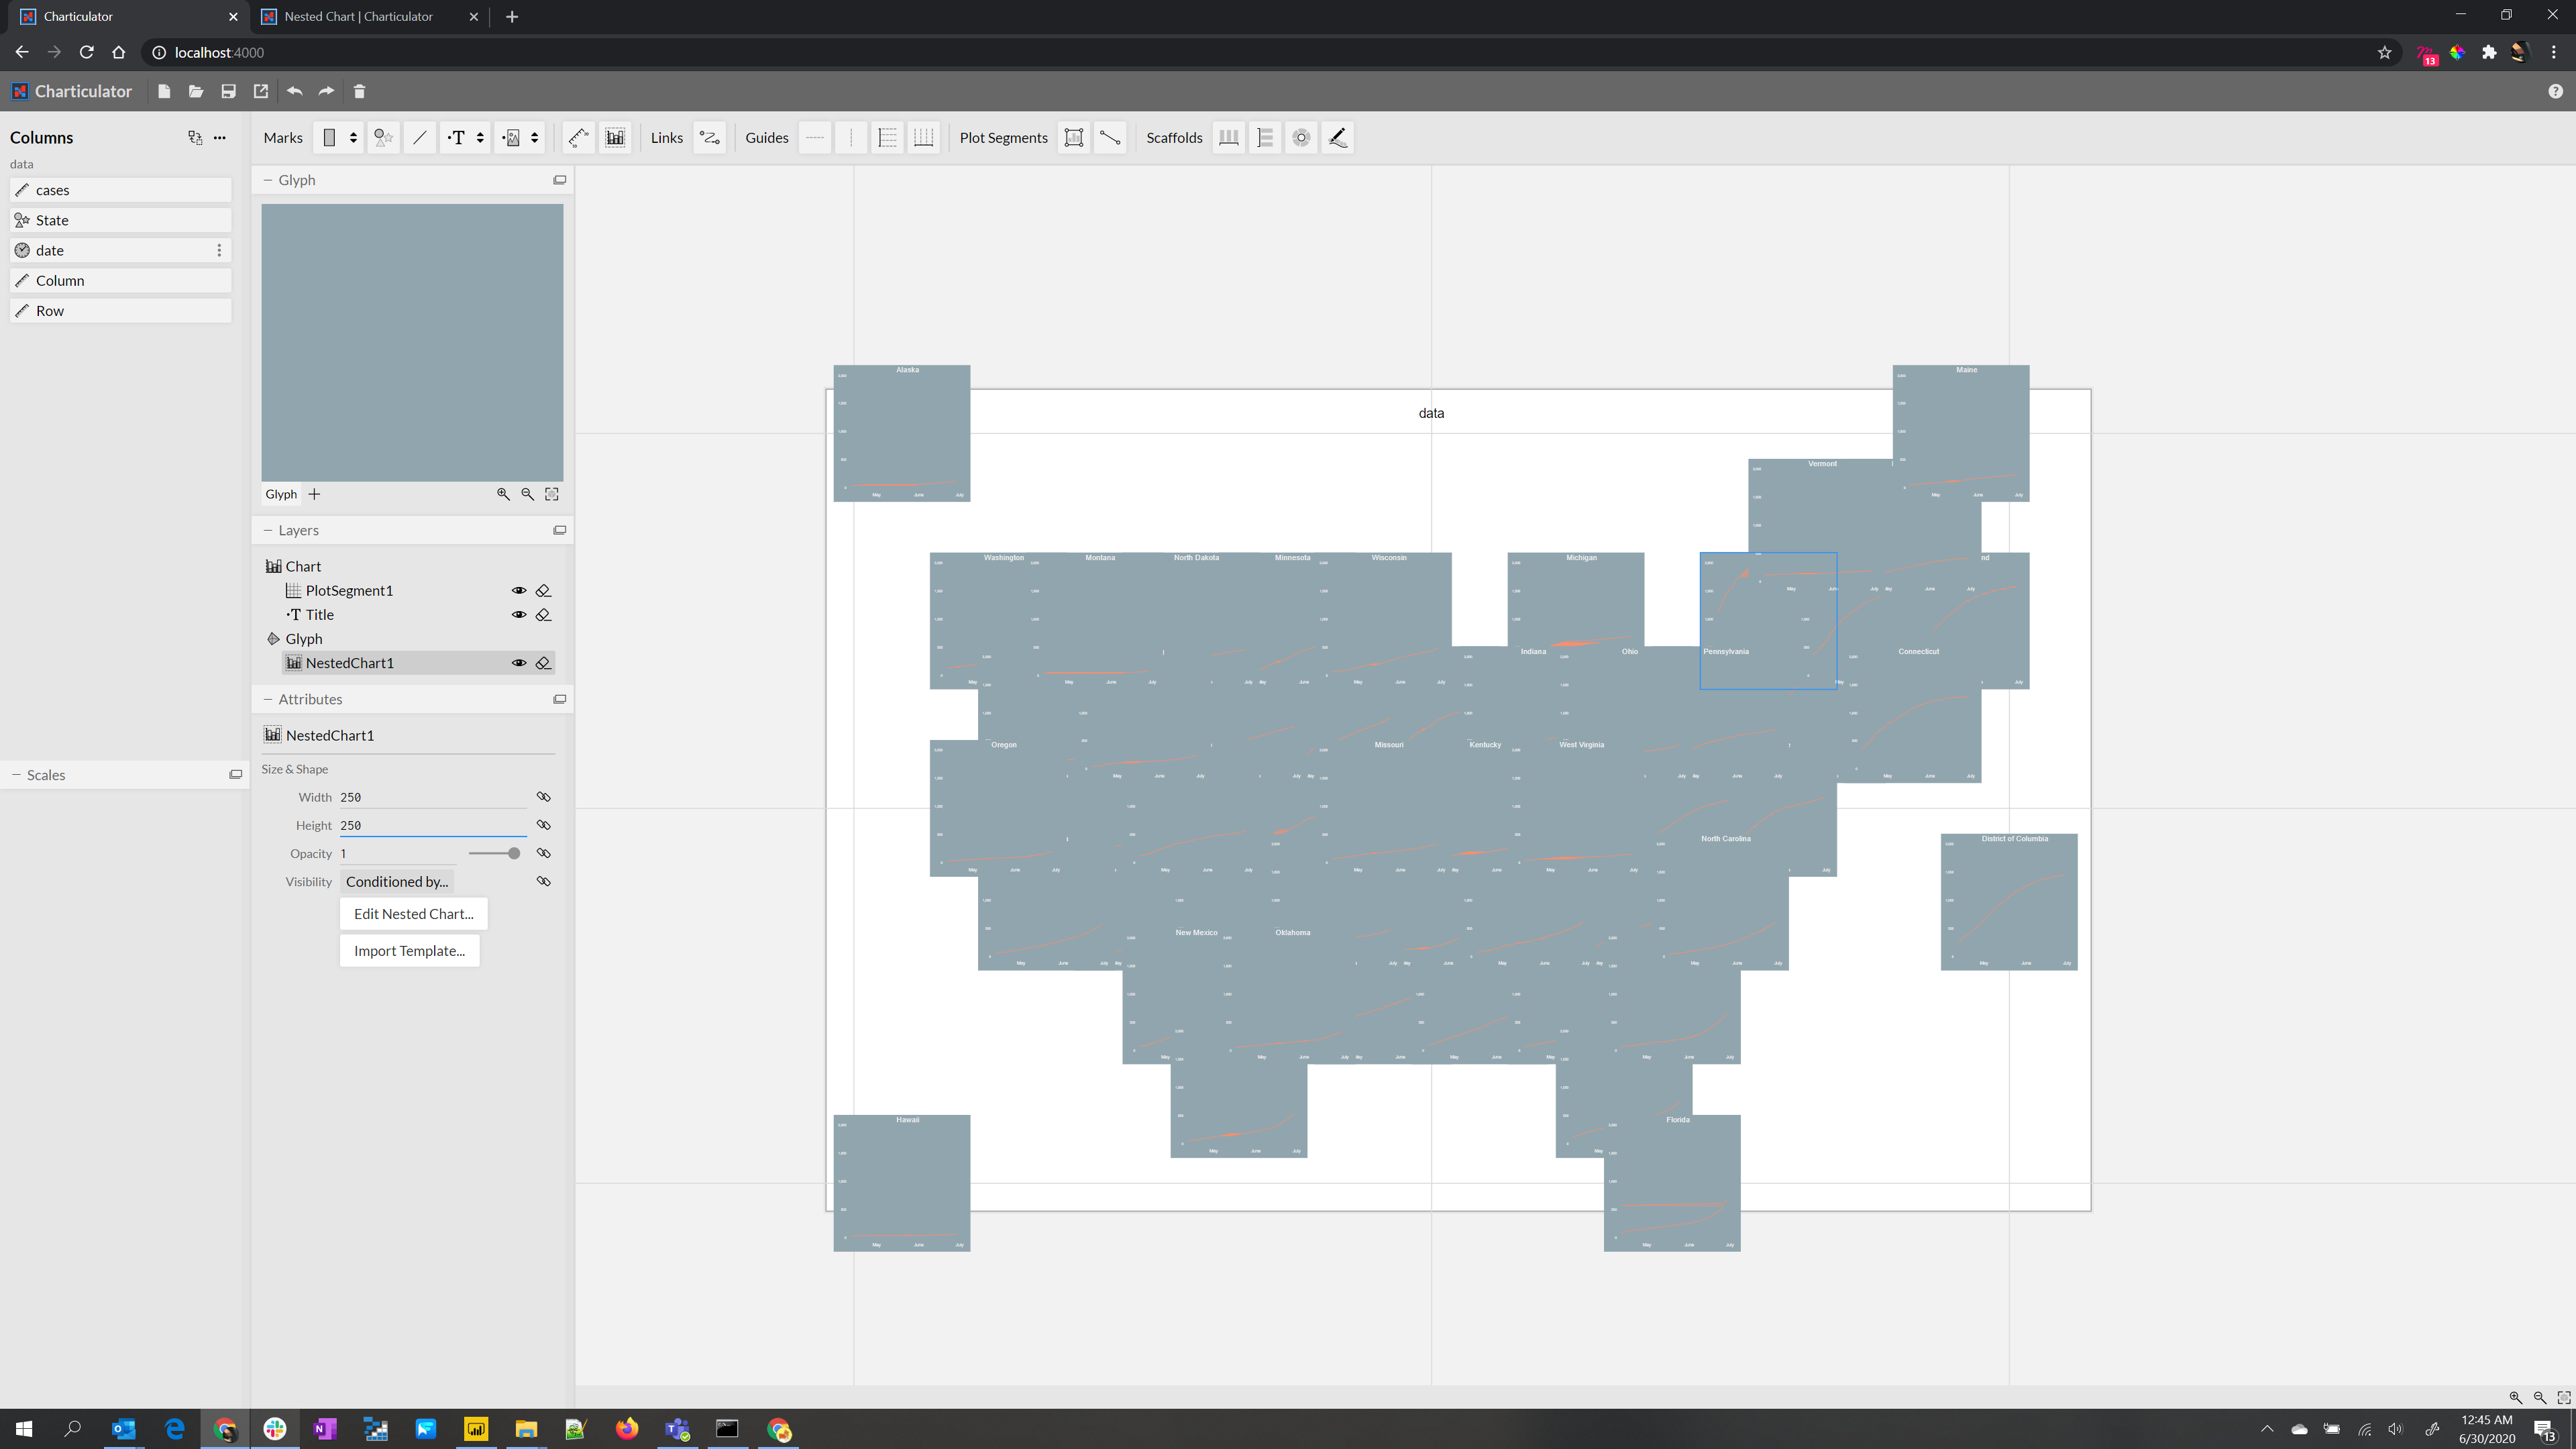Select the link creation tool next to Links
This screenshot has height=1449, width=2576.
(x=710, y=138)
